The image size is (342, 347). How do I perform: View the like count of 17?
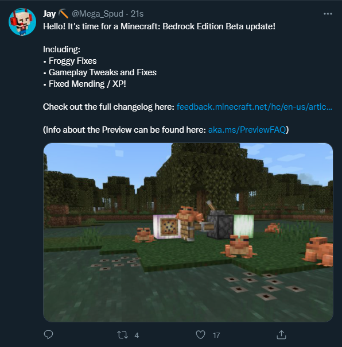click(x=216, y=336)
